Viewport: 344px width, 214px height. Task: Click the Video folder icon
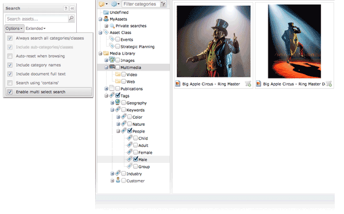[118, 75]
